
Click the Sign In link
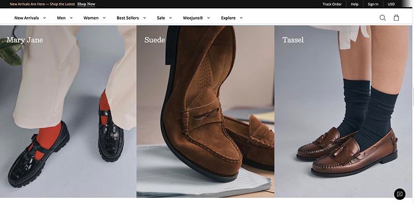pos(373,4)
